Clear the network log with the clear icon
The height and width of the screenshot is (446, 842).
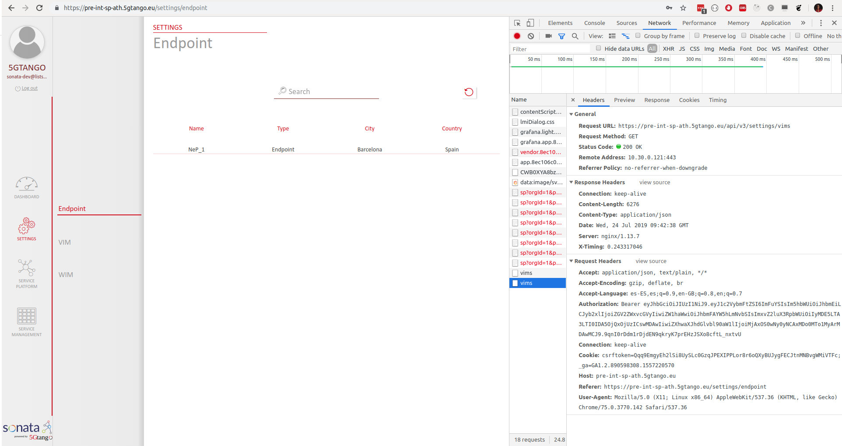(x=531, y=36)
